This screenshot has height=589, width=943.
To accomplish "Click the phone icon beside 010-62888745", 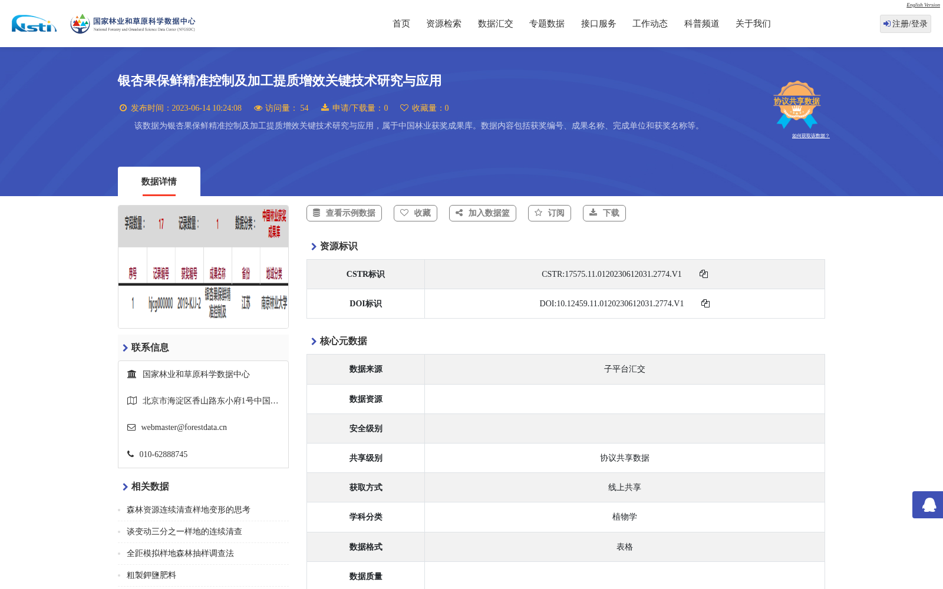I will click(131, 454).
